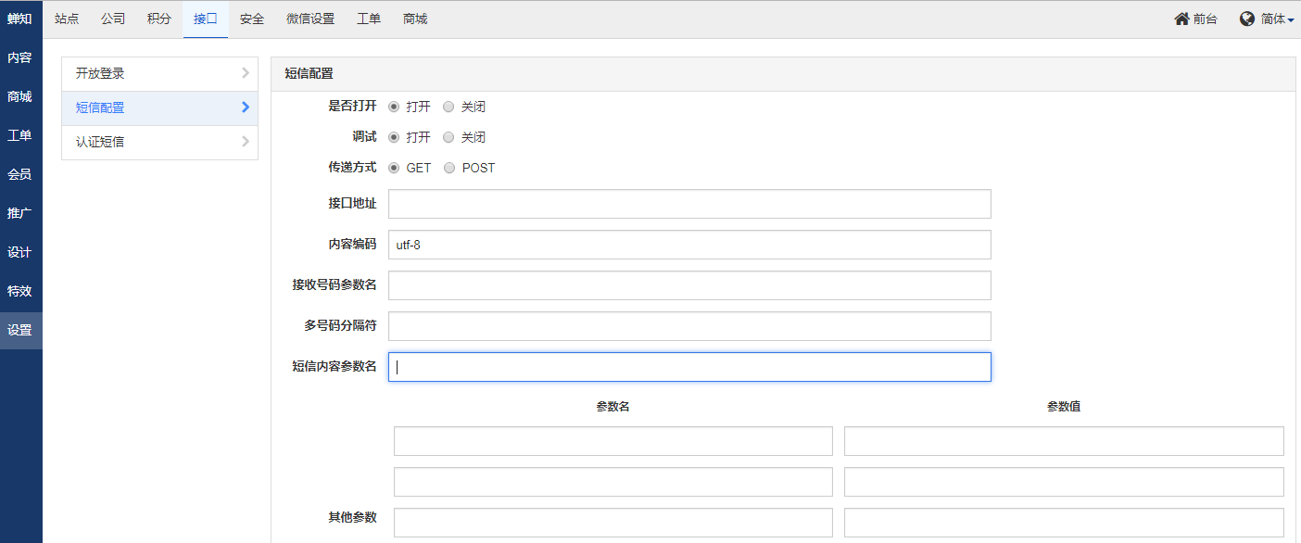Open the 简体 language dropdown

[x=1277, y=19]
